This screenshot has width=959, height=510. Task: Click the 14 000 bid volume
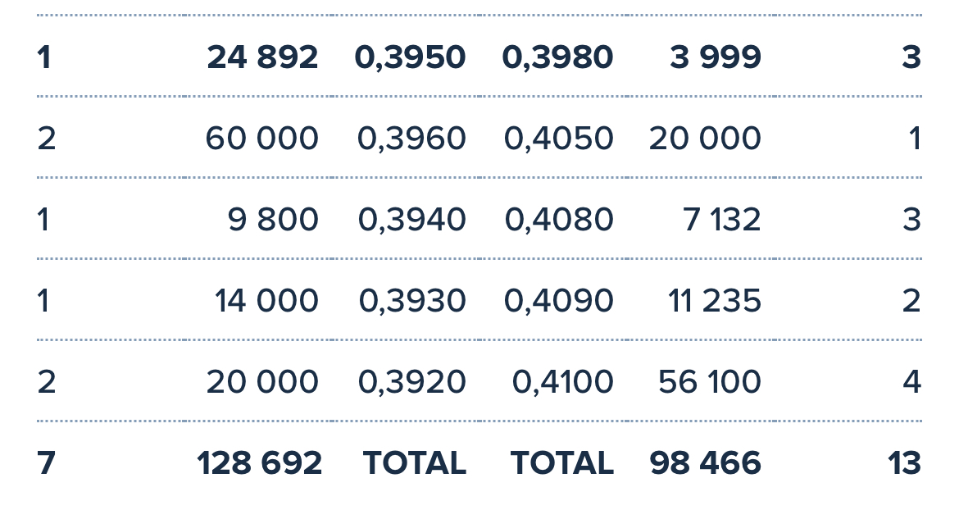click(x=266, y=302)
